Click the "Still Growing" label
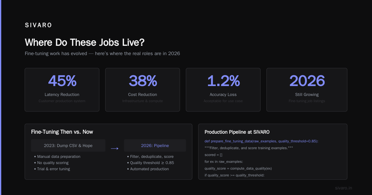The height and width of the screenshot is (195, 372). pyautogui.click(x=307, y=94)
